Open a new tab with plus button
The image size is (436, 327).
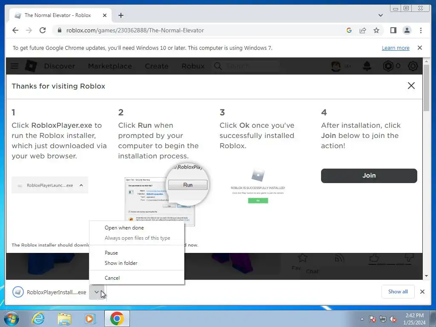[120, 15]
